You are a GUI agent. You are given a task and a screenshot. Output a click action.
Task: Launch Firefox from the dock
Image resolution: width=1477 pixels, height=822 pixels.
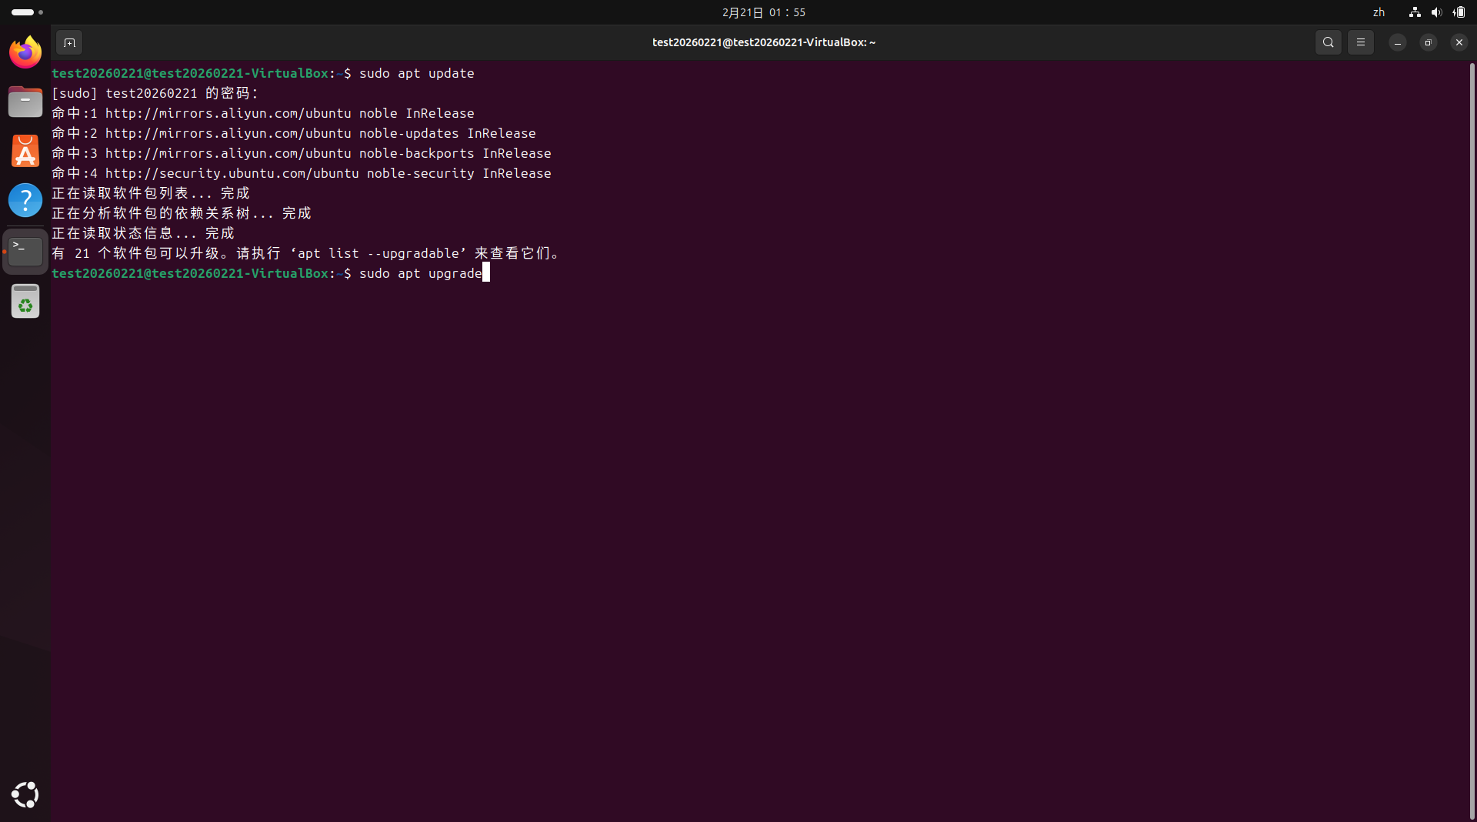pyautogui.click(x=25, y=52)
